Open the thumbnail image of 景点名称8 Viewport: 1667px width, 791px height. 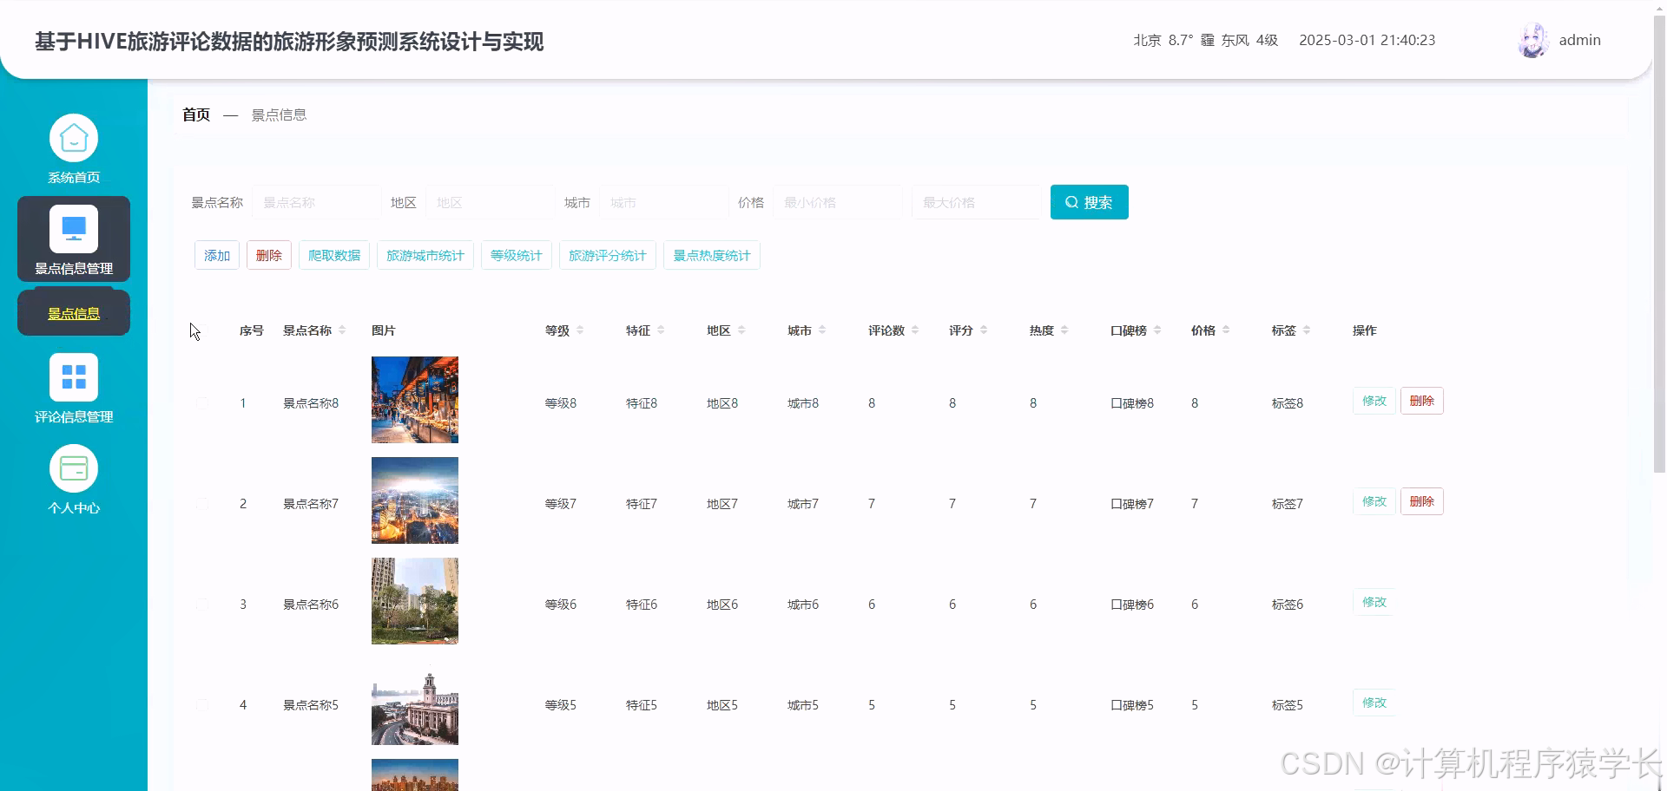414,400
